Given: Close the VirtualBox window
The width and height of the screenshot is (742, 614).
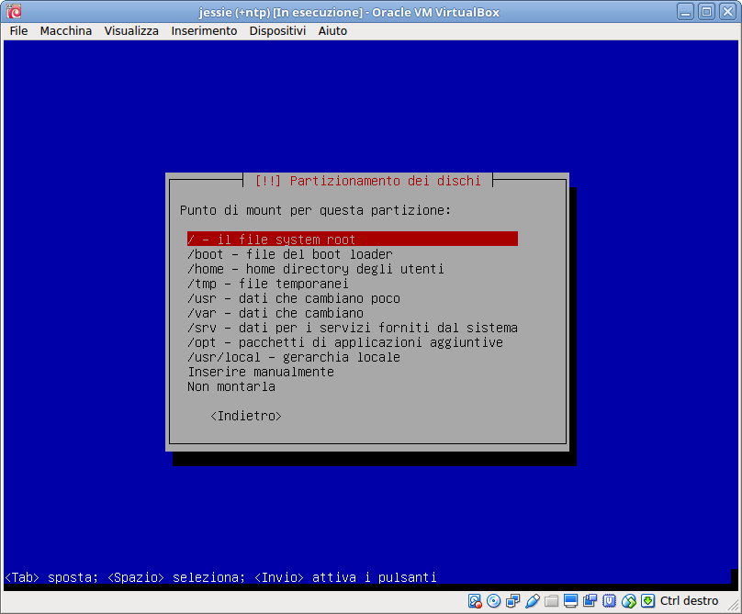Looking at the screenshot, I should point(728,11).
